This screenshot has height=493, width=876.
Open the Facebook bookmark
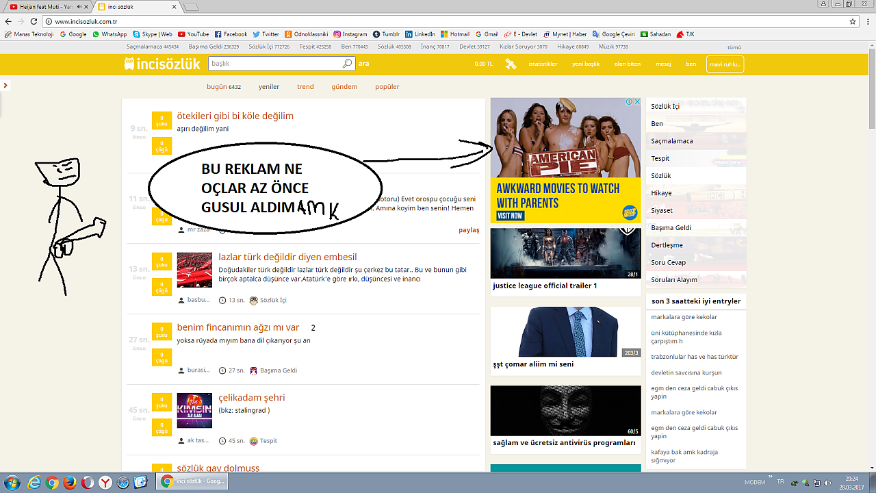231,34
